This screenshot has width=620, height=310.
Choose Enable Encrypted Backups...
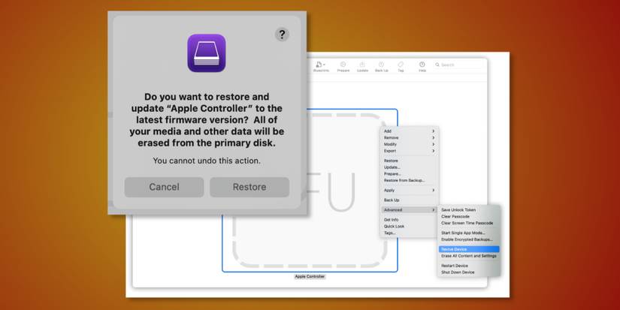click(x=469, y=239)
